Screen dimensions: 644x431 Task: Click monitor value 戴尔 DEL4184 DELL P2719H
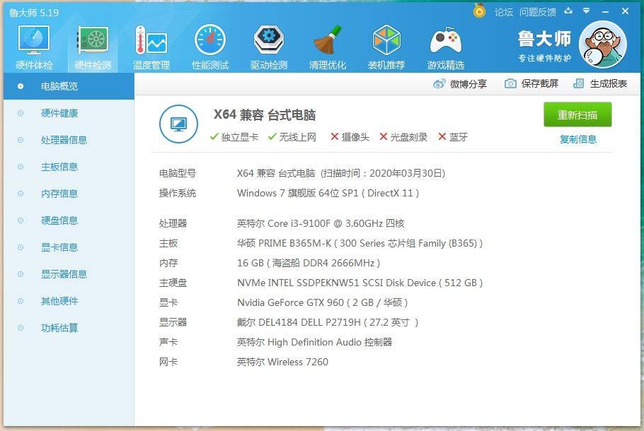[x=328, y=322]
